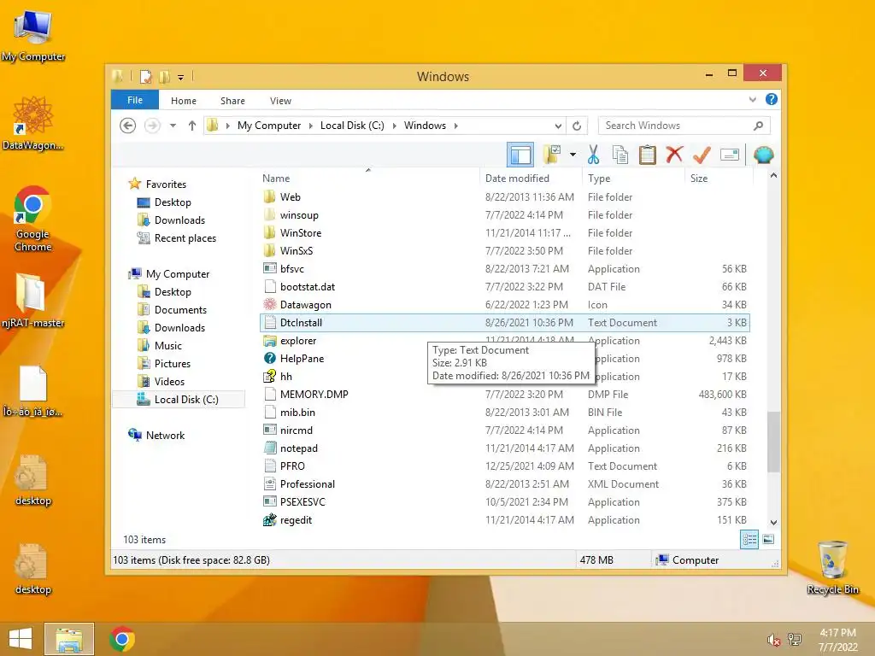Open the folder options toolbar icon
Viewport: 875px width, 656px height.
click(553, 155)
